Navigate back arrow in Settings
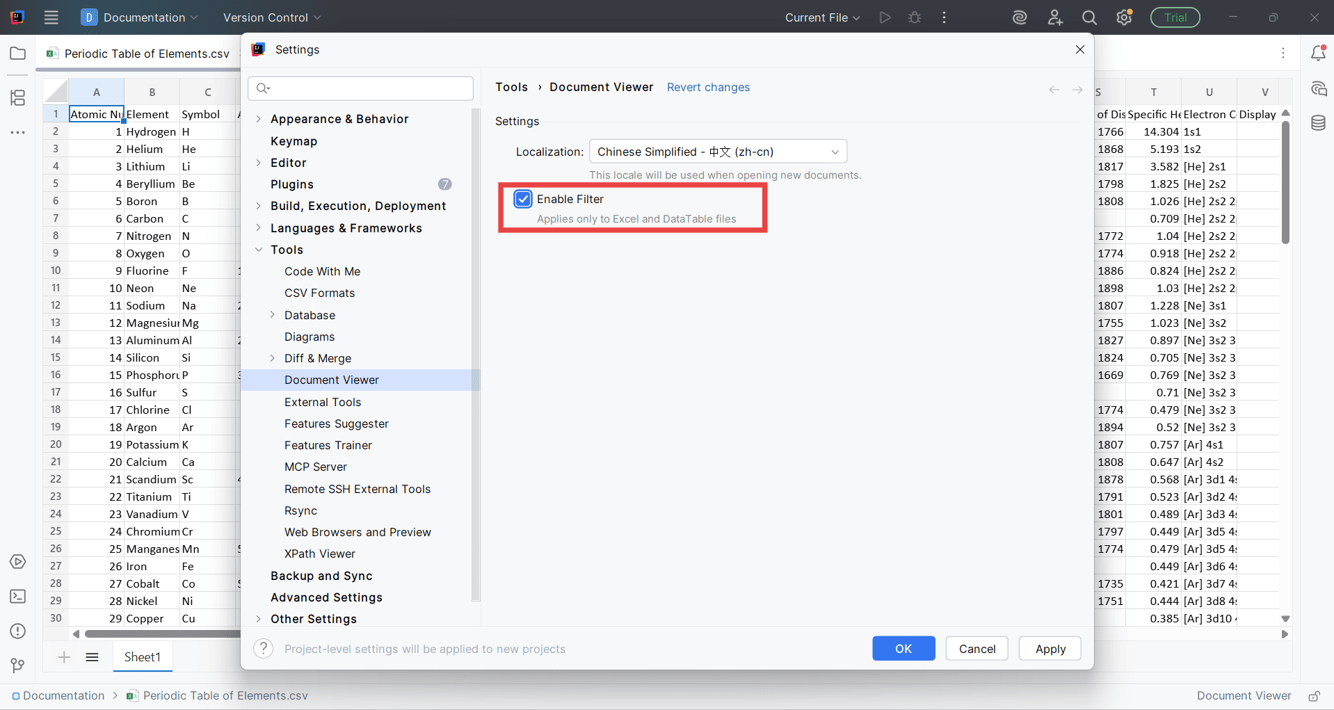 [1054, 90]
